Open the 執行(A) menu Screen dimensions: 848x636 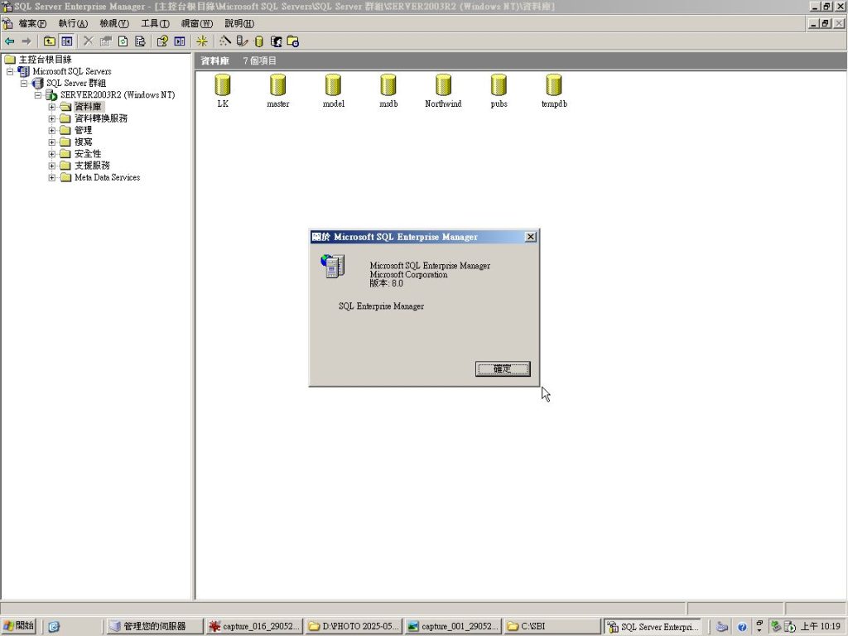point(73,23)
